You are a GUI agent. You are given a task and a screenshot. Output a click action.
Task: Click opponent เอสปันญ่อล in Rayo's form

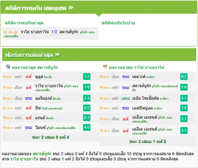tap(142, 108)
